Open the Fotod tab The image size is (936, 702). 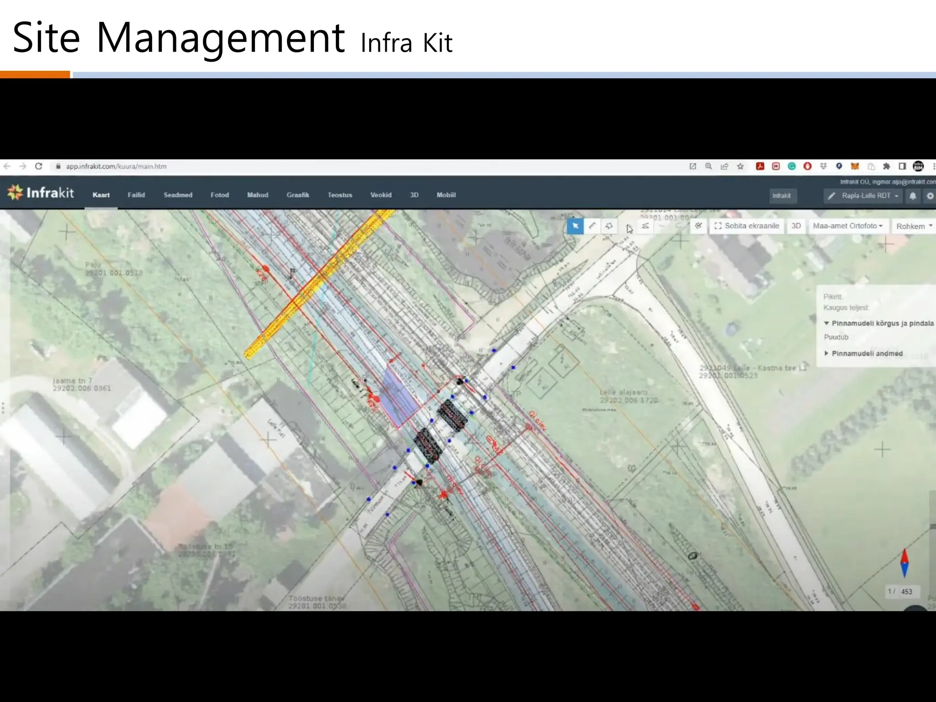point(220,195)
